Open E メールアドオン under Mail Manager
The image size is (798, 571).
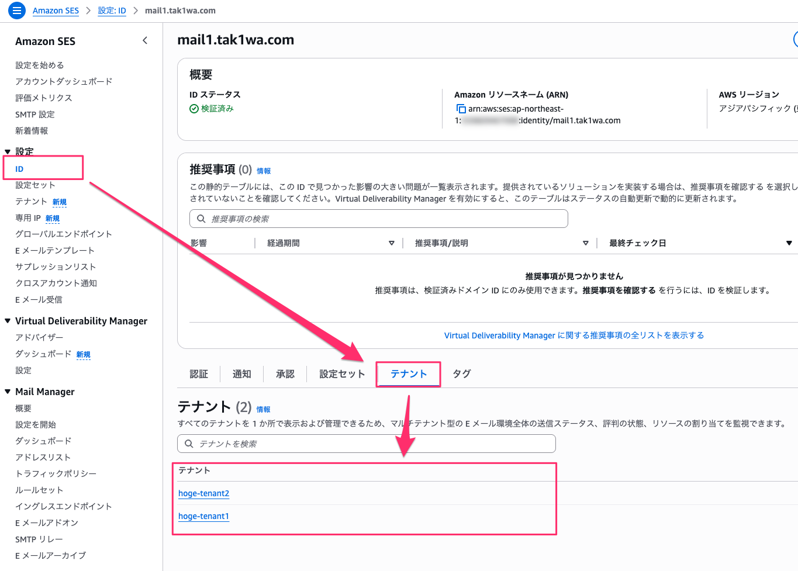tap(47, 523)
